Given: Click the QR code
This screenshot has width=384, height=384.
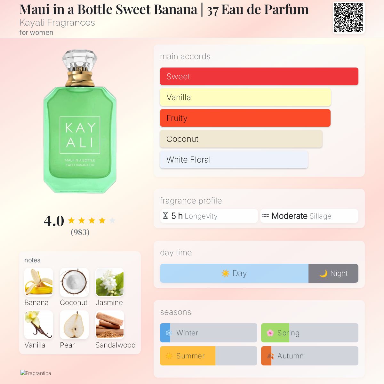Looking at the screenshot, I should (348, 18).
